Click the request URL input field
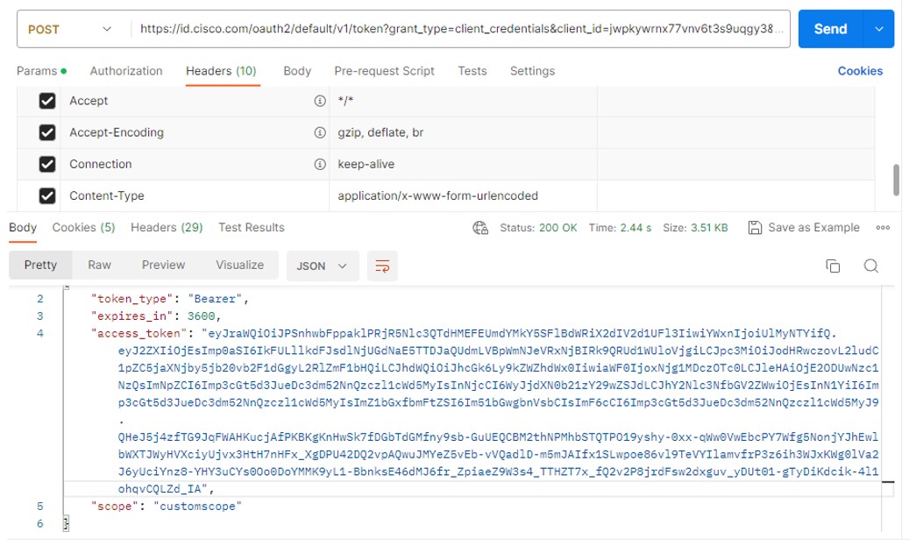916x553 pixels. pyautogui.click(x=461, y=29)
